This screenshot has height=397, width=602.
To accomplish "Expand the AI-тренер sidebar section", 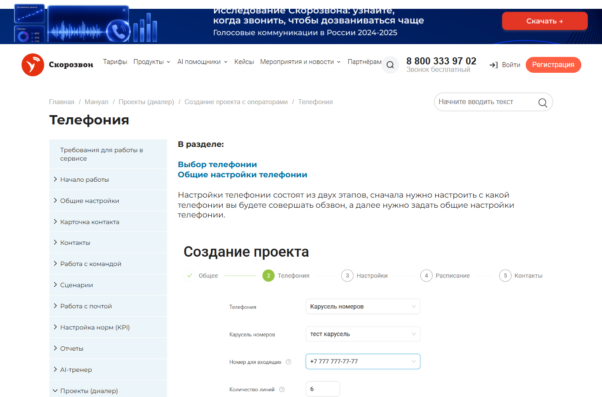I will (108, 370).
